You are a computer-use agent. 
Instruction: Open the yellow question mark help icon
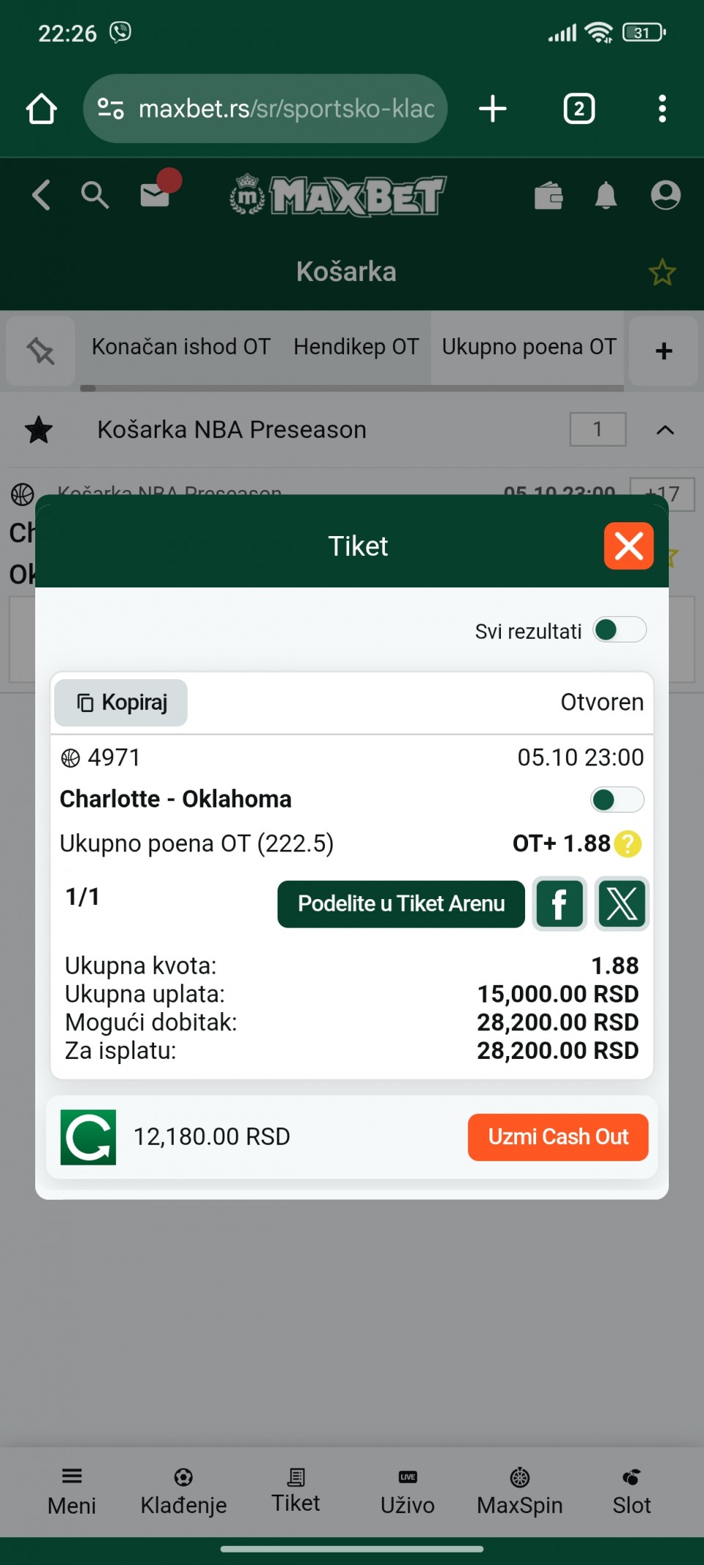pyautogui.click(x=628, y=844)
